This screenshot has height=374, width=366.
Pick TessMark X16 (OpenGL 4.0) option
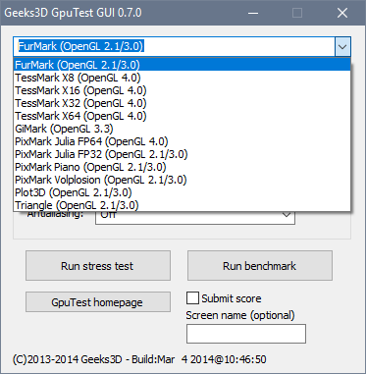click(183, 90)
